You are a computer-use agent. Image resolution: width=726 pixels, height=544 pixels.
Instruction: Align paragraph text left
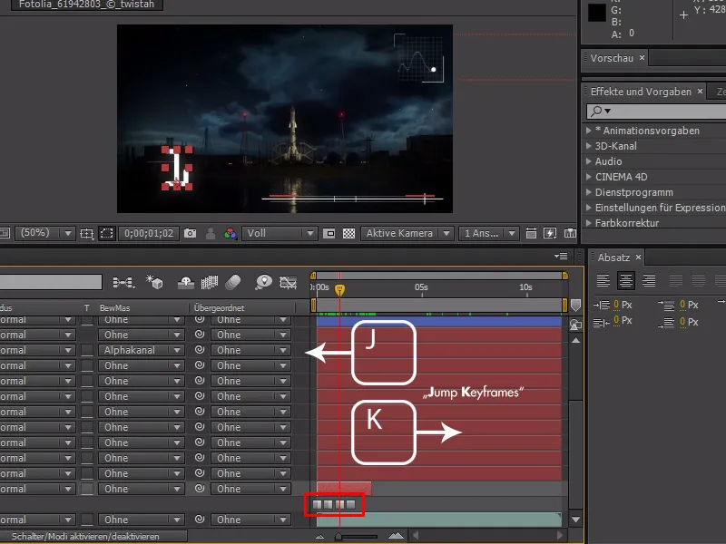click(x=603, y=280)
